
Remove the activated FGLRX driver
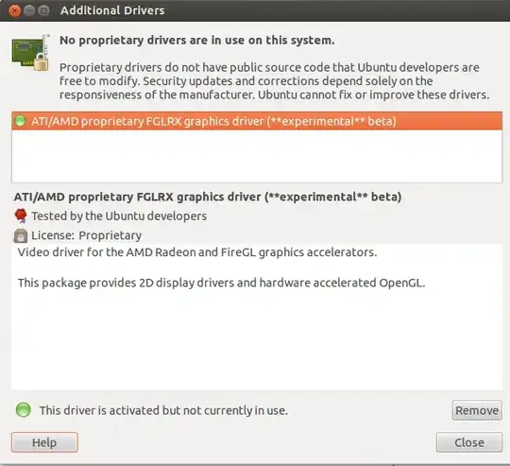(x=477, y=410)
